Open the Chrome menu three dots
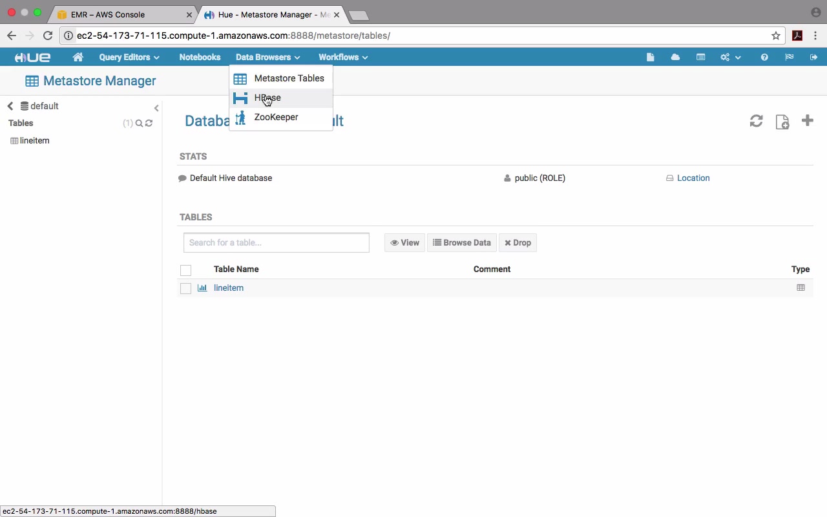The width and height of the screenshot is (827, 517). (816, 36)
